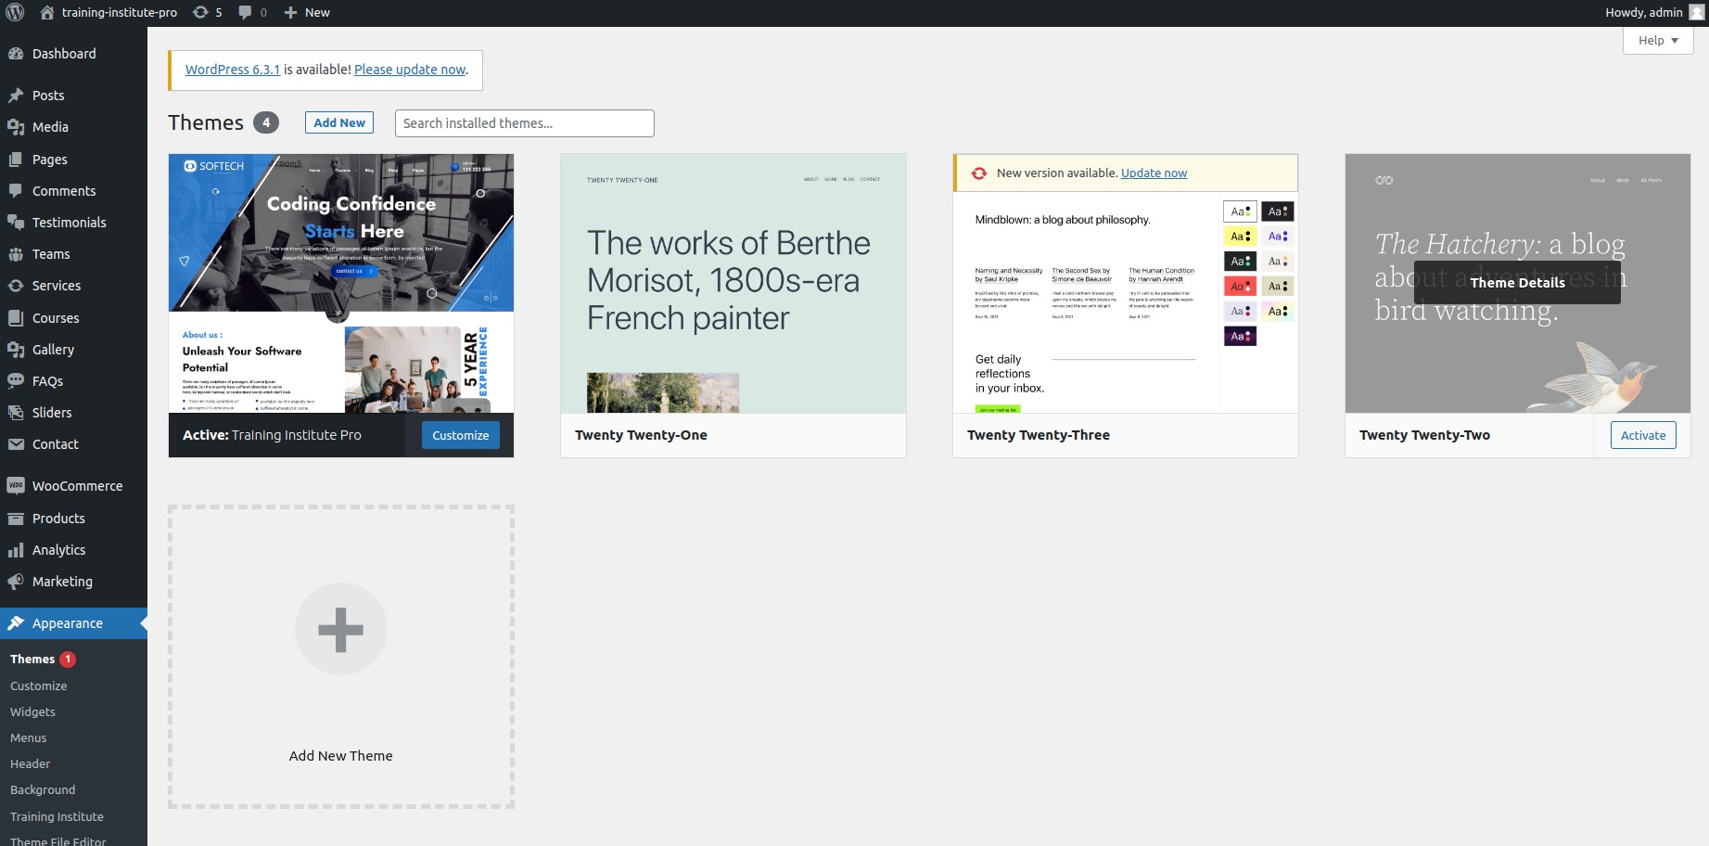Open Training Institute Pro theme screenshot
Image resolution: width=1709 pixels, height=846 pixels.
pos(341,284)
